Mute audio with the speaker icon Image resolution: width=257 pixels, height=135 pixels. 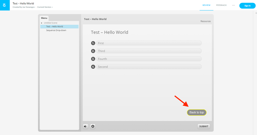tap(85, 126)
